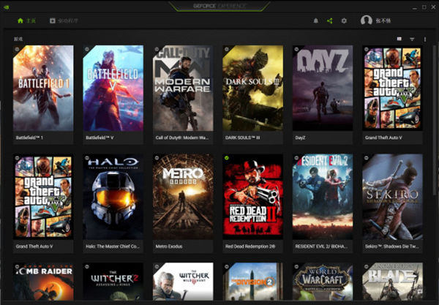Click the "Battlefield™ V" title label
This screenshot has height=305, width=439.
(x=100, y=138)
